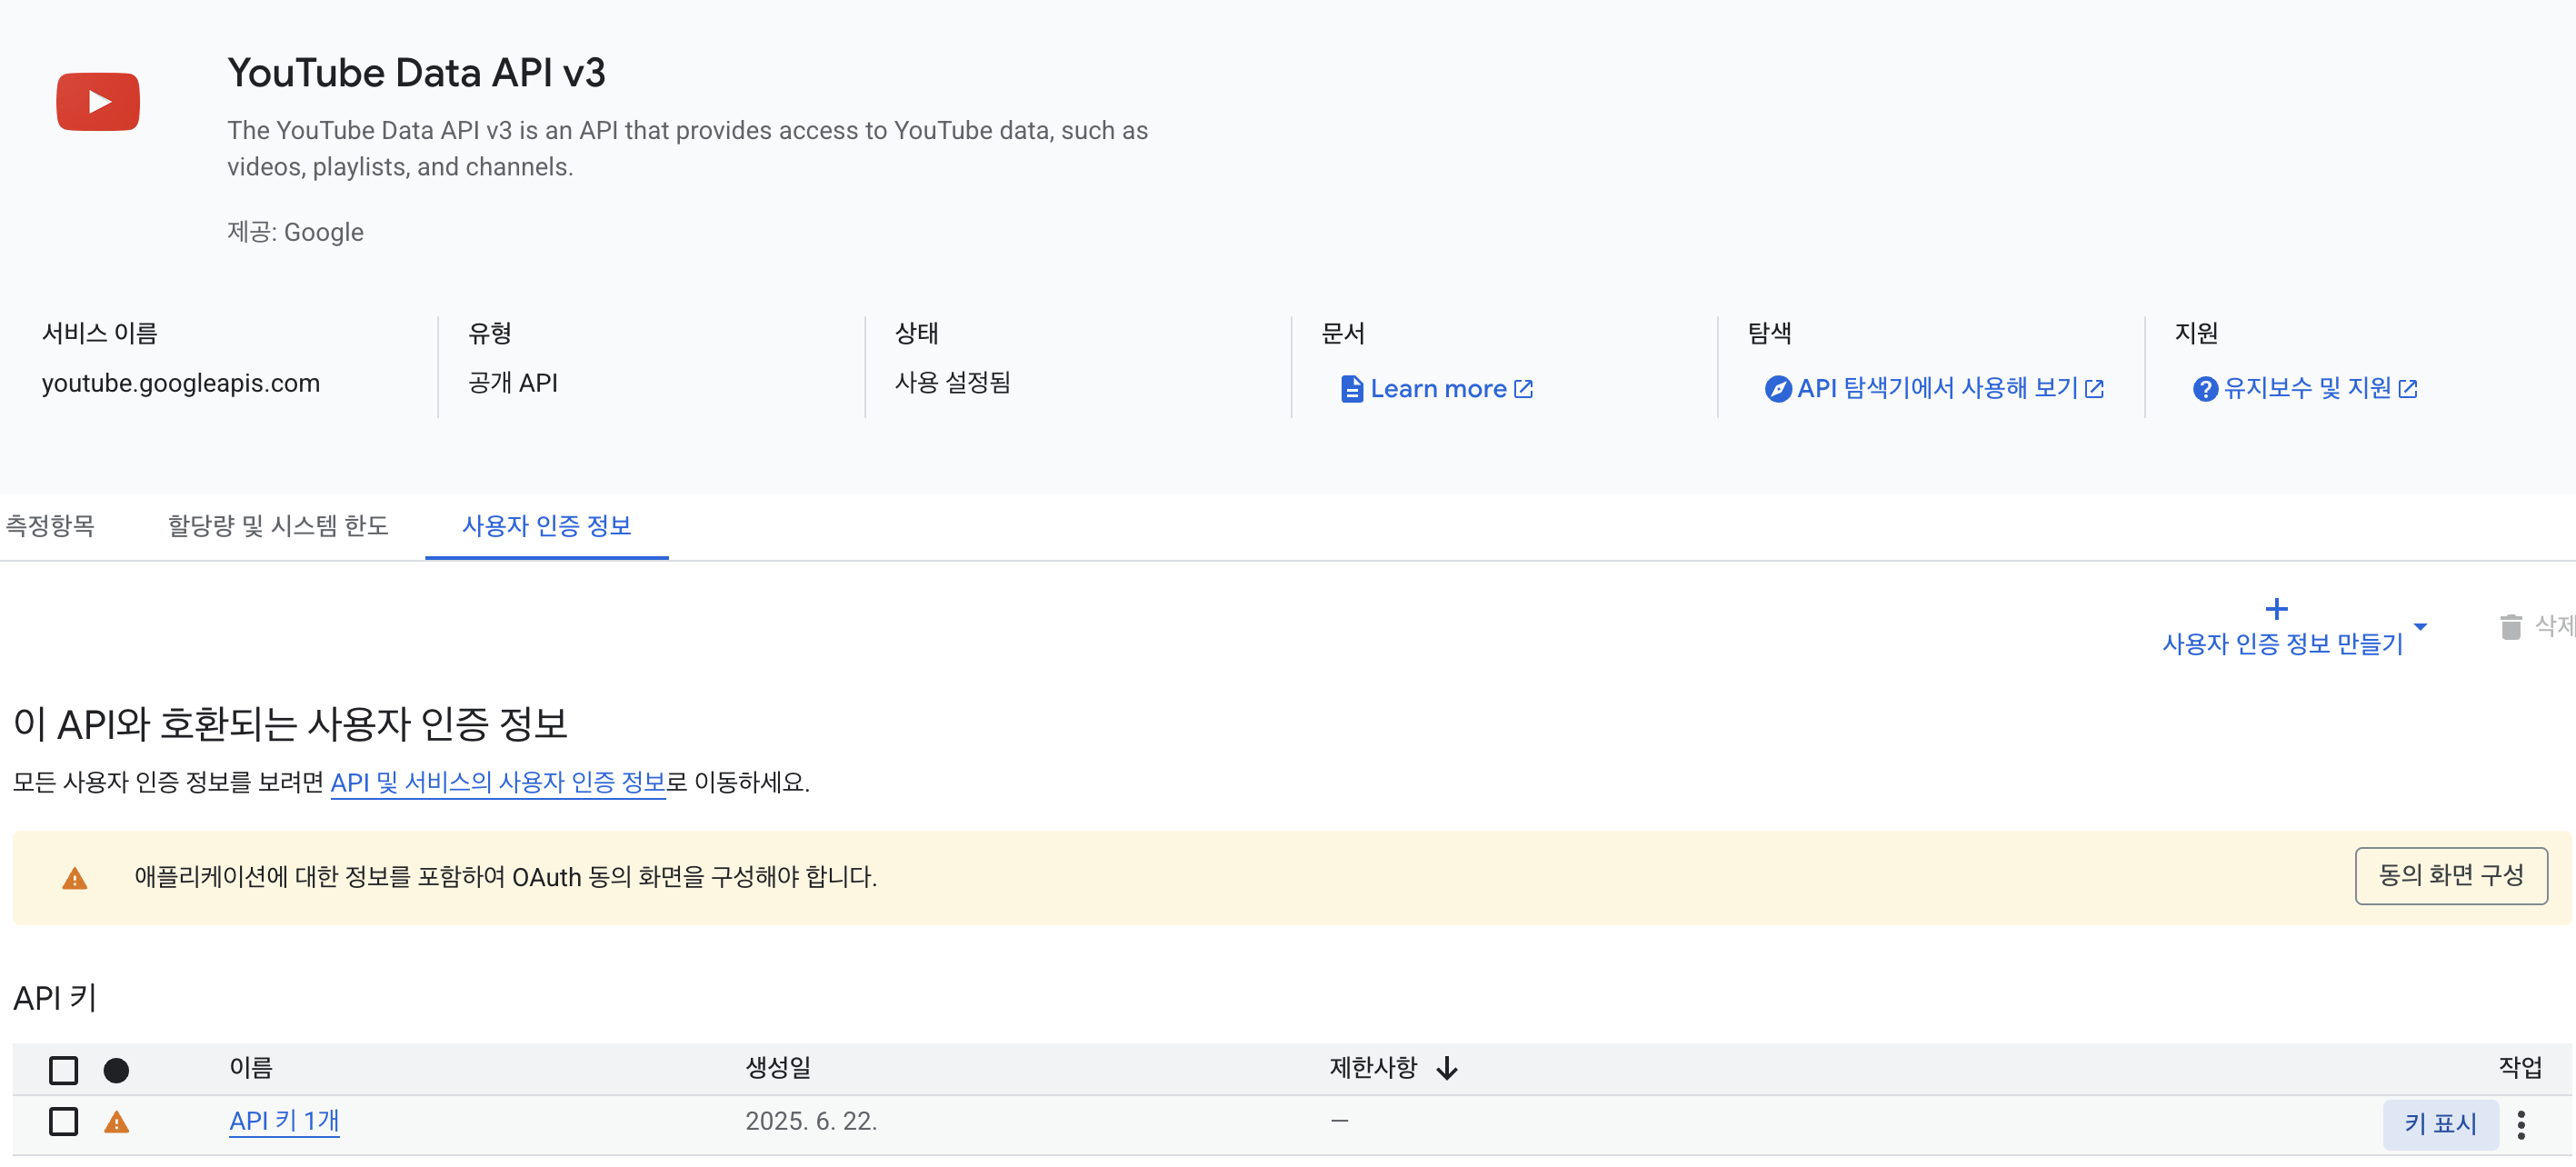Open the API 및 서비스의 사용자 인증 정보 link
Screen dimensions: 2576x1167
[x=497, y=782]
